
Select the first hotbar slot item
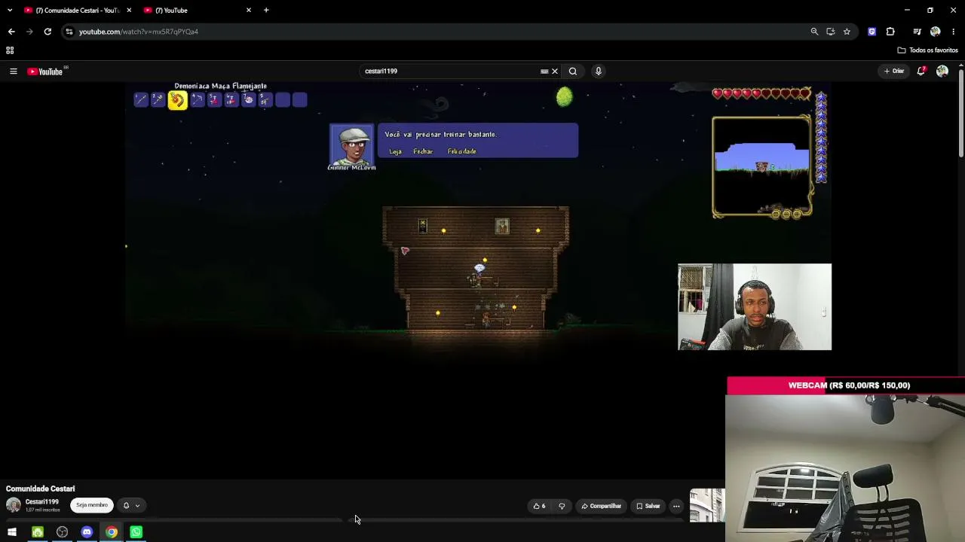(x=141, y=100)
